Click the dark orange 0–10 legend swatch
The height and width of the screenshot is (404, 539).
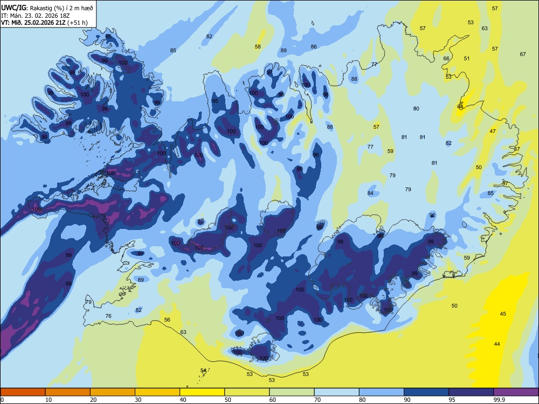(x=23, y=392)
